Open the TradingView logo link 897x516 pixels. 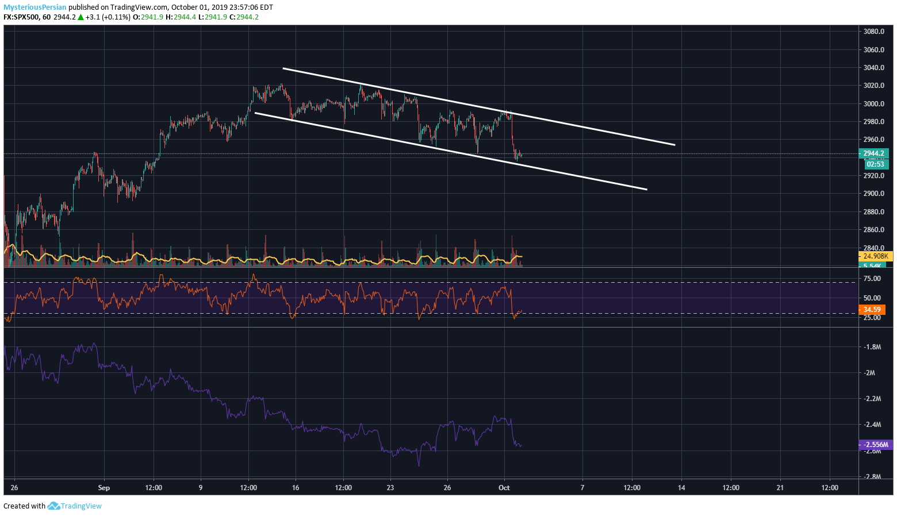pyautogui.click(x=75, y=506)
